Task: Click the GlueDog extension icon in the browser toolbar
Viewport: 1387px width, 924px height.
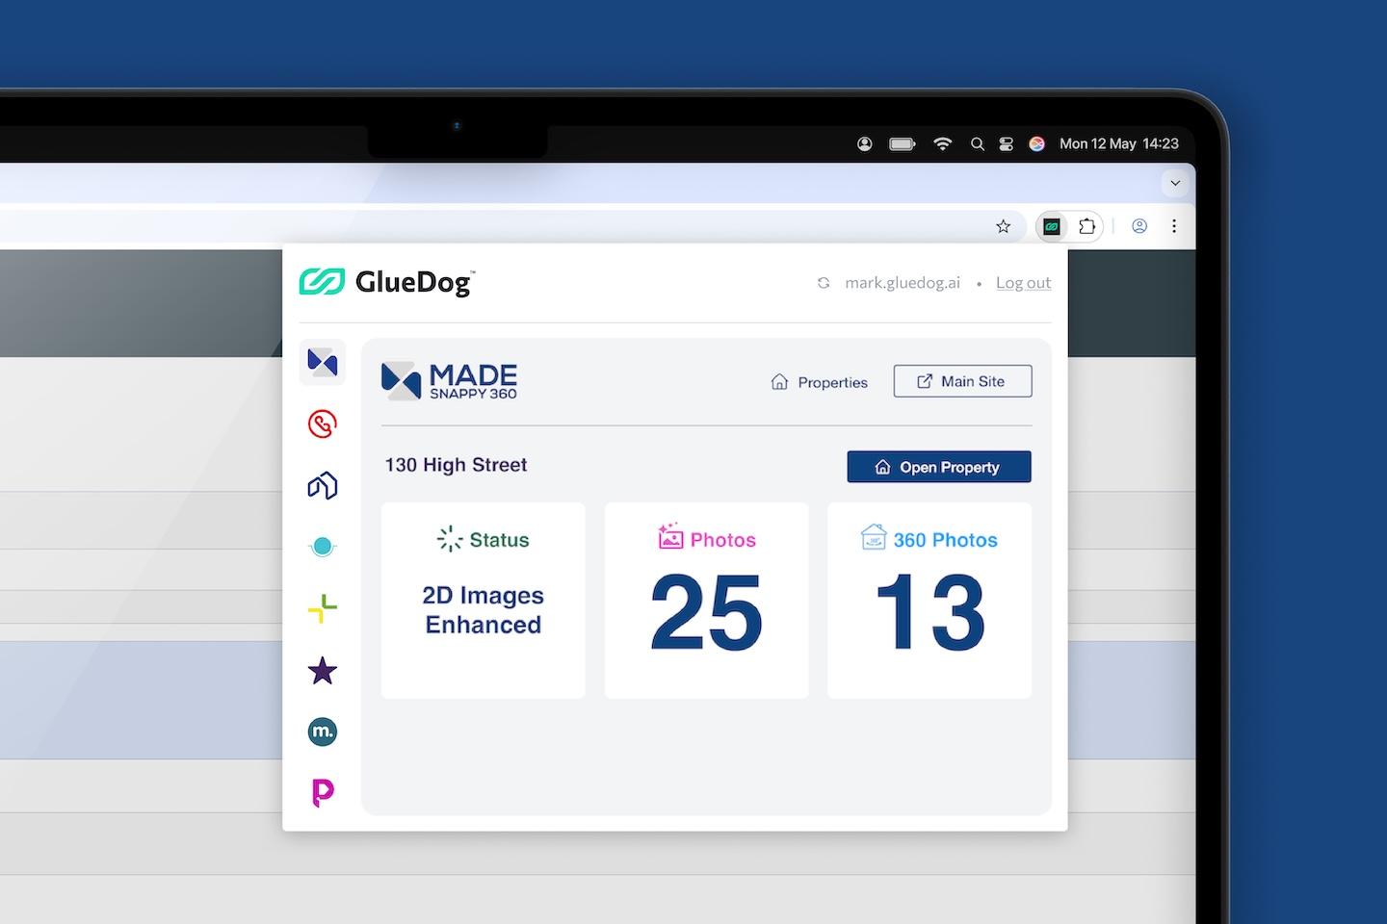Action: click(x=1053, y=226)
